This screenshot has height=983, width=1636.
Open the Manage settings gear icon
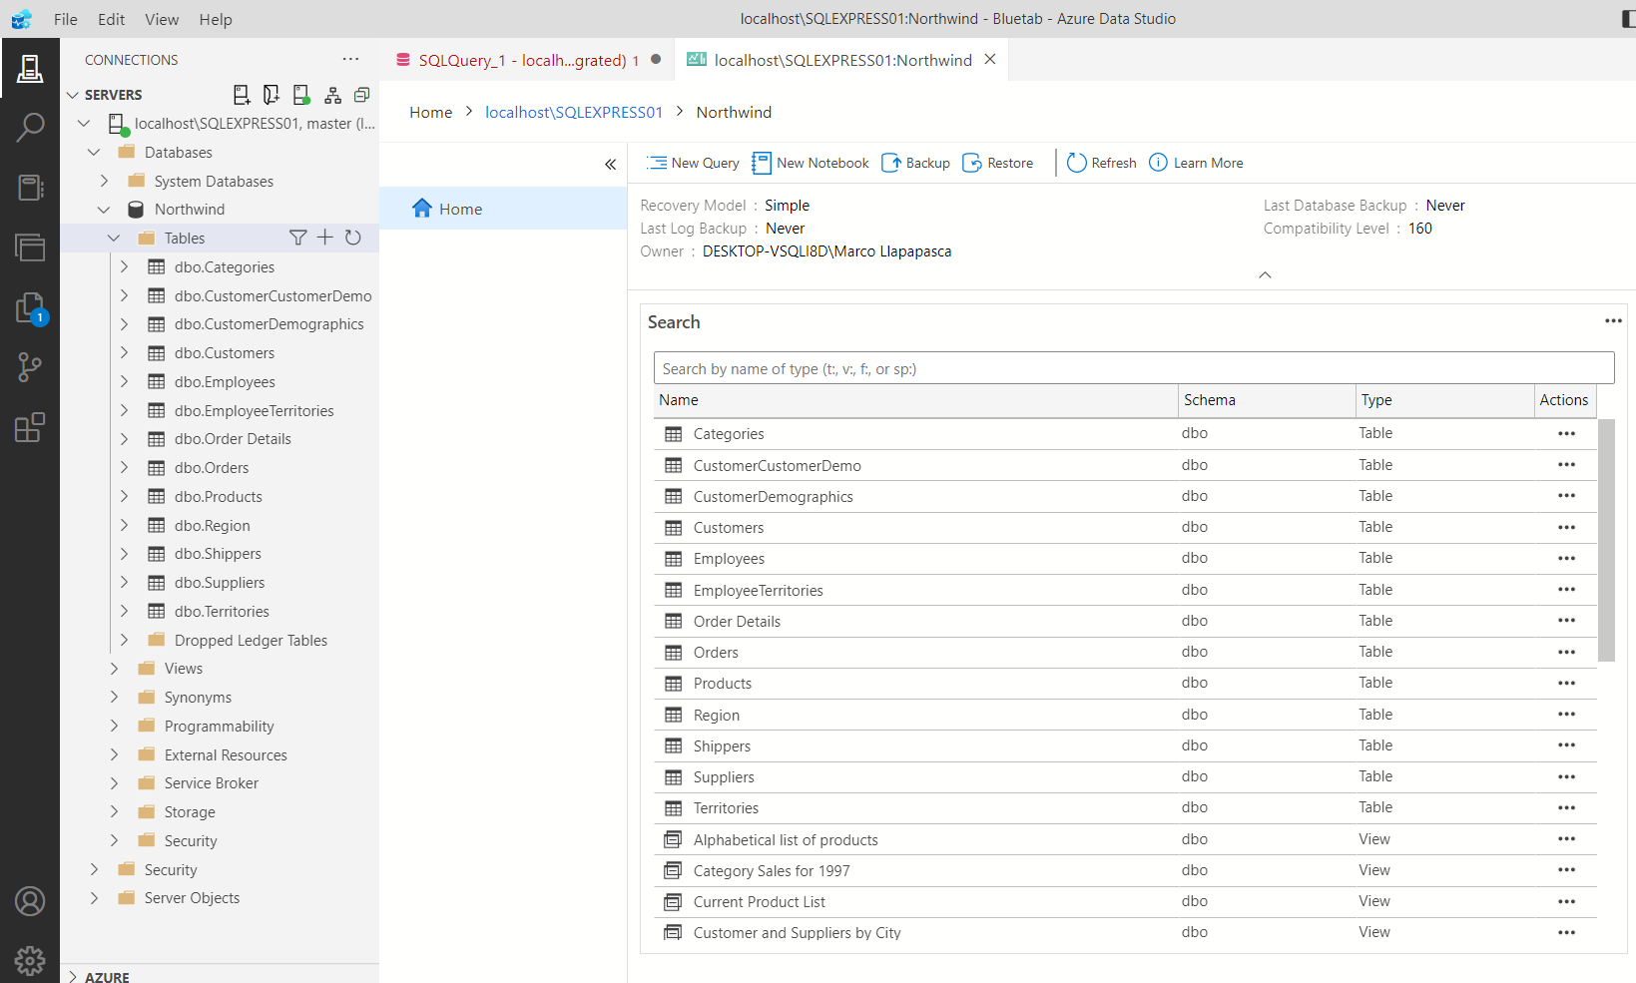coord(30,960)
